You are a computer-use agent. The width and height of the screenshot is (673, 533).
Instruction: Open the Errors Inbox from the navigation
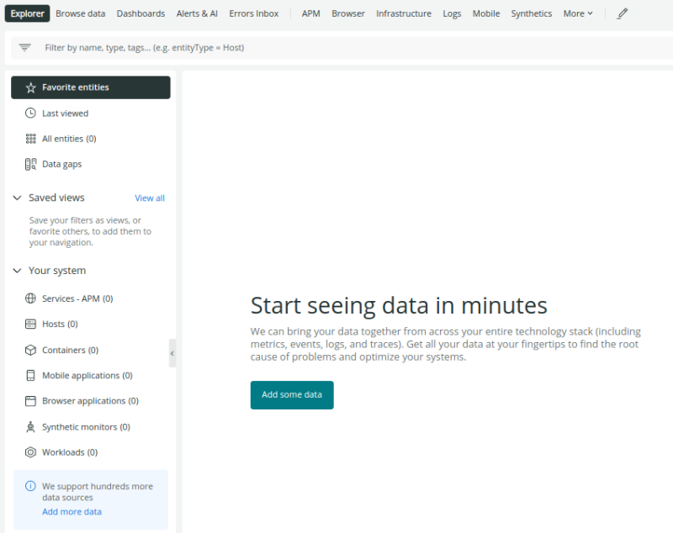tap(253, 13)
